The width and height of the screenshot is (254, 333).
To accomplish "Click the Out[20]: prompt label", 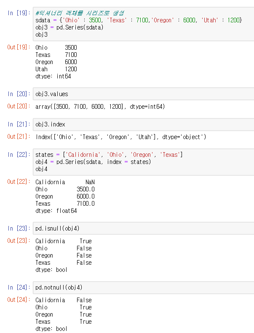I will (x=19, y=106).
